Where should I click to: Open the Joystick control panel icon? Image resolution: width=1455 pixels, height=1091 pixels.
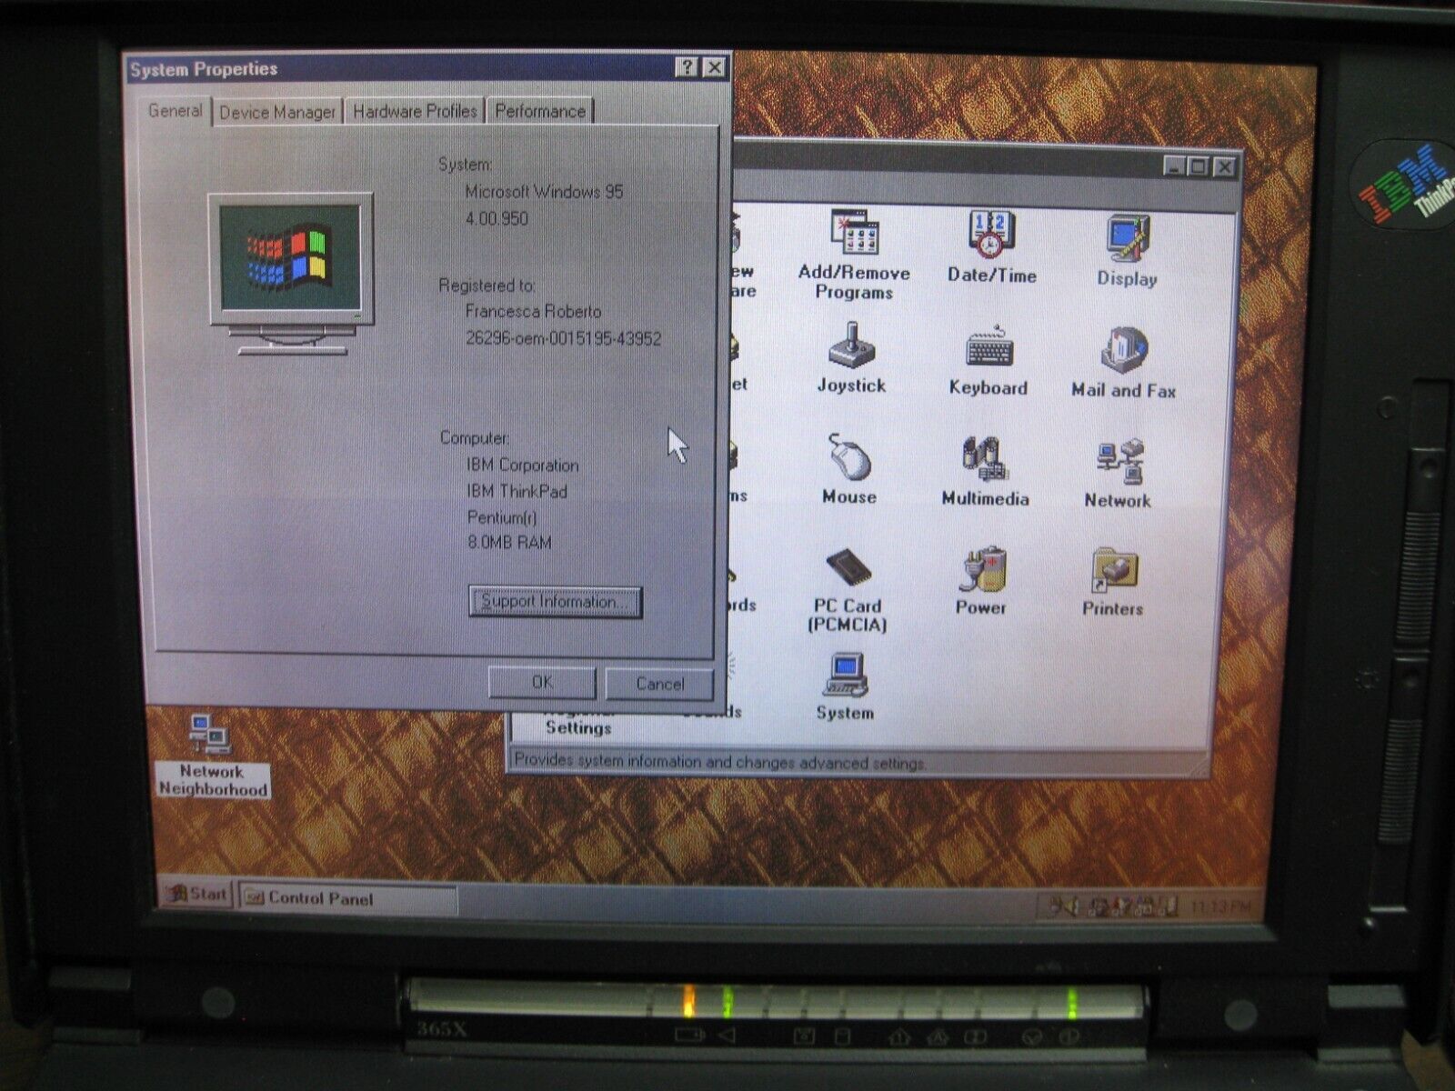851,358
